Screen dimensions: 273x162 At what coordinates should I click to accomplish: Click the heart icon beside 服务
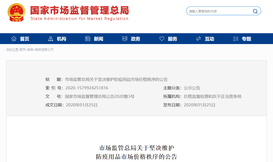pos(162,39)
